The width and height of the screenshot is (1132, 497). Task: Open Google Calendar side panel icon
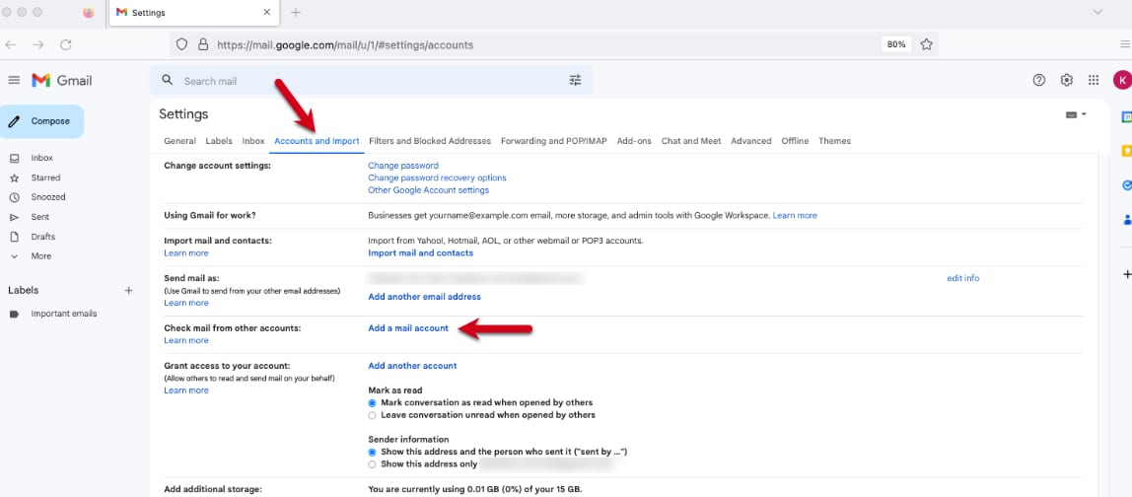pyautogui.click(x=1126, y=116)
